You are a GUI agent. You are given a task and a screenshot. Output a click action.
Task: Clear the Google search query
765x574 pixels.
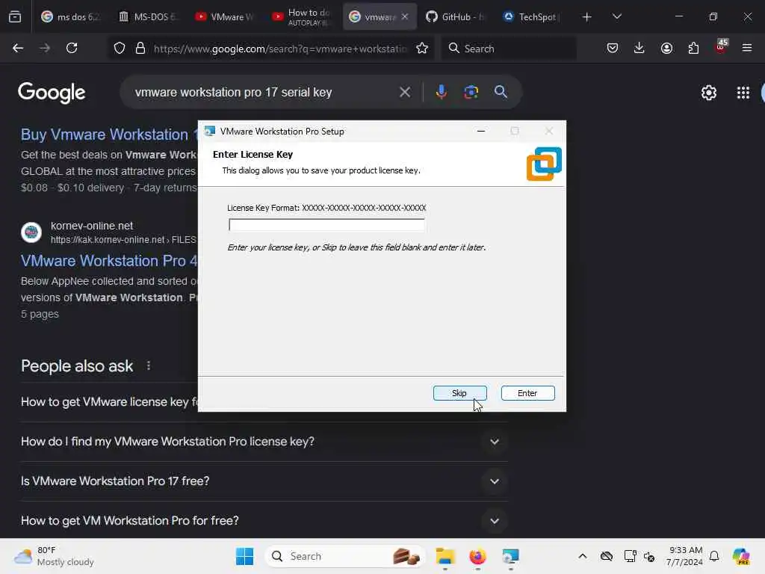[x=405, y=92]
